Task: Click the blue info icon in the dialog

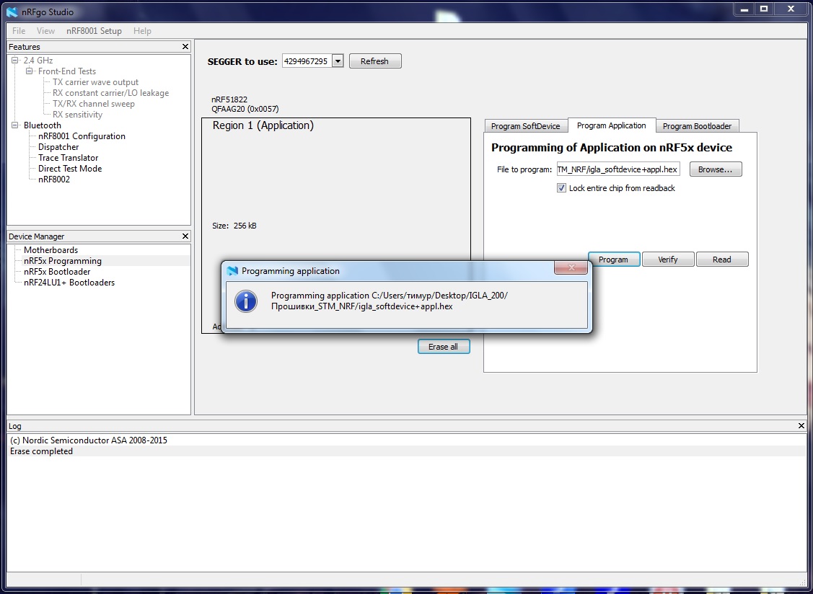Action: [x=246, y=301]
